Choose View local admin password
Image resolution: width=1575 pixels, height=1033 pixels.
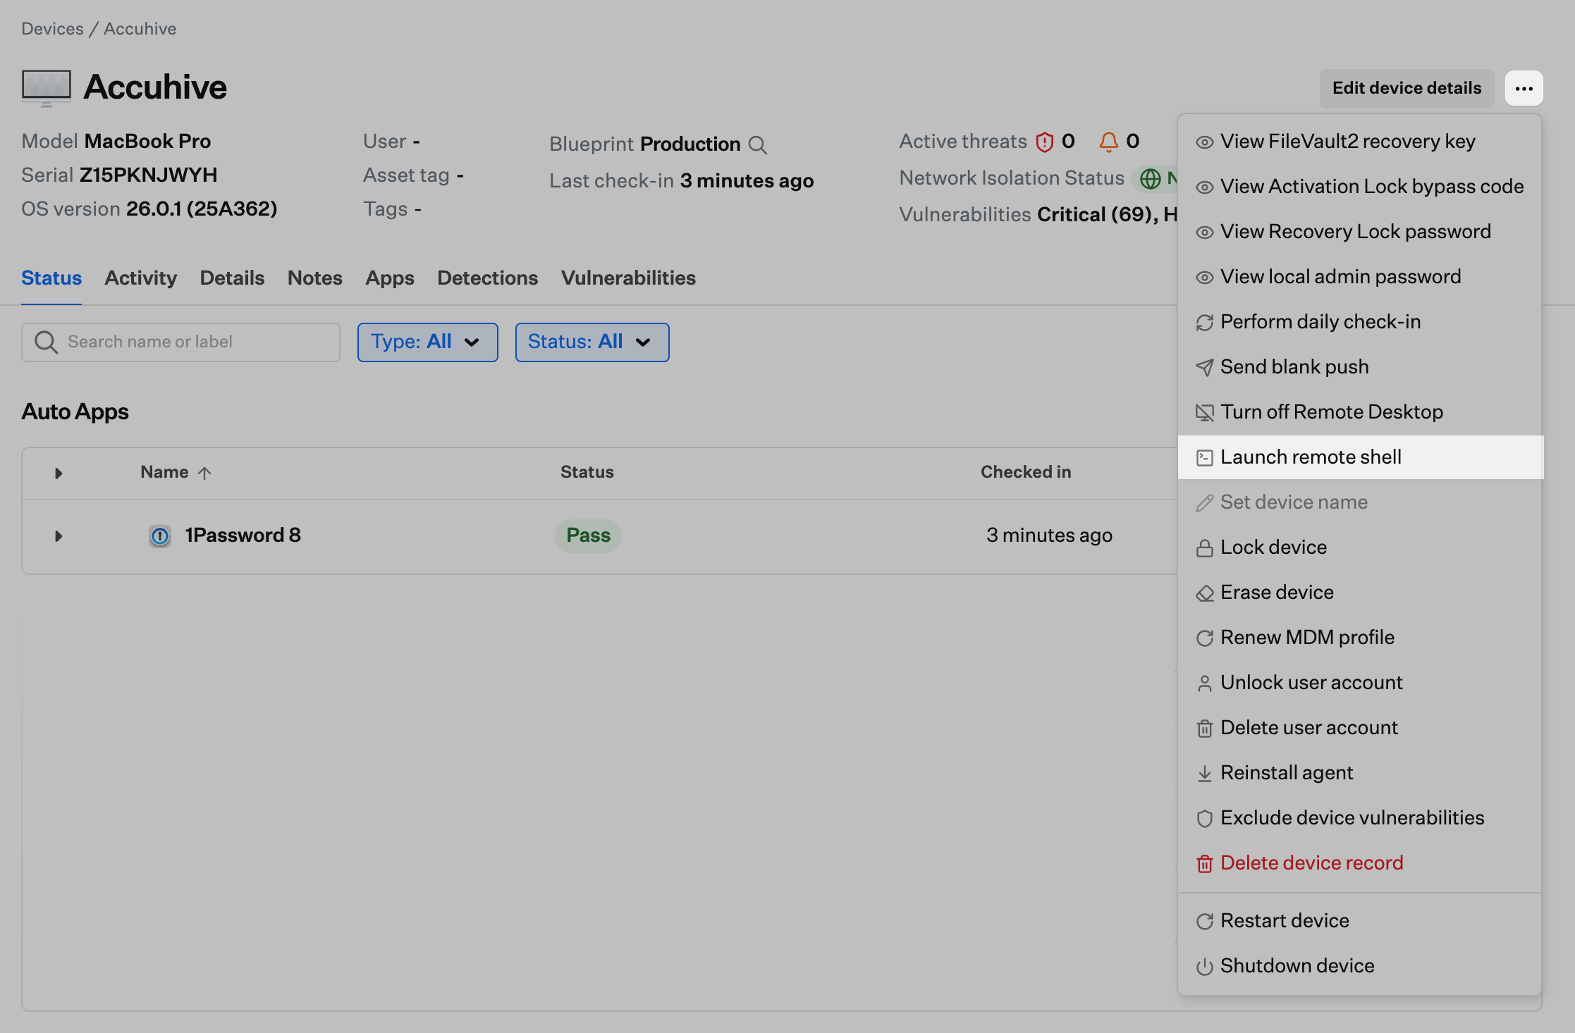click(1359, 277)
